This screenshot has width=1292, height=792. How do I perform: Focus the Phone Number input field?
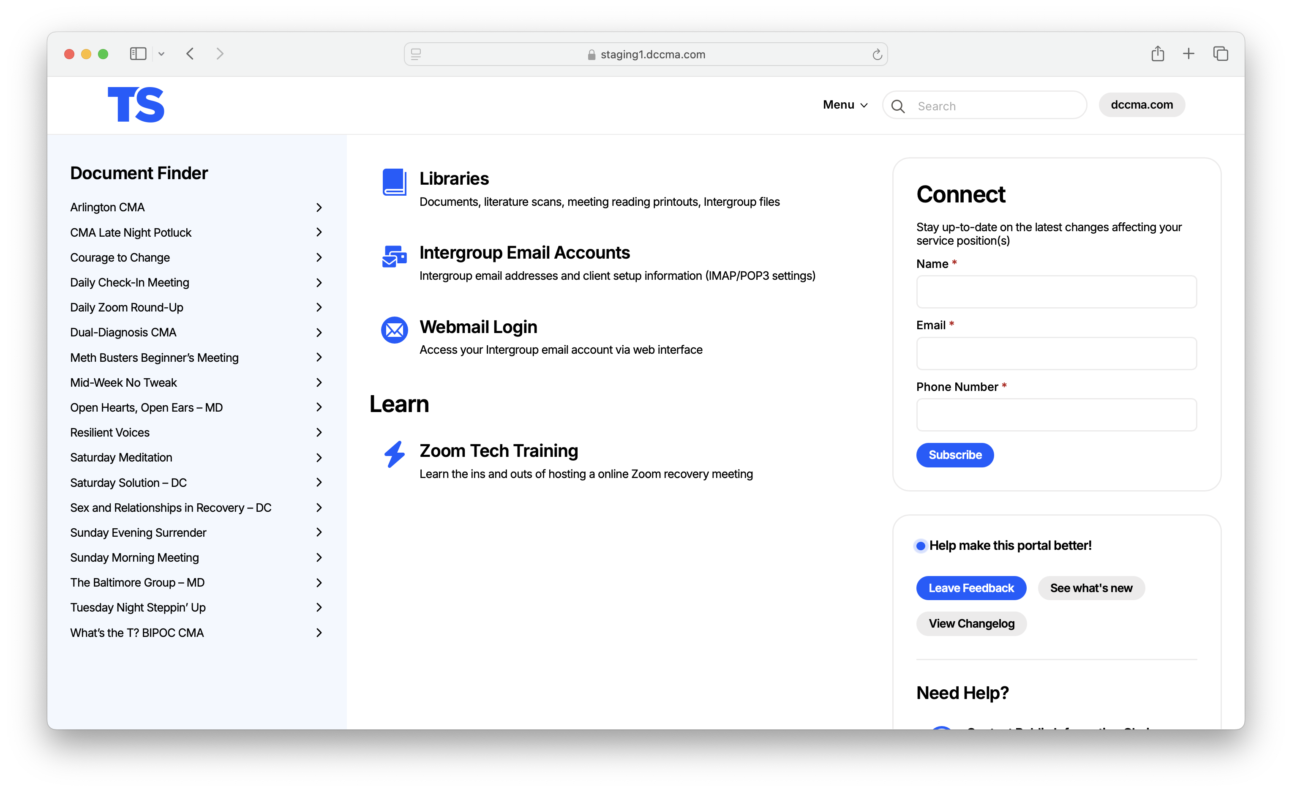click(x=1056, y=414)
